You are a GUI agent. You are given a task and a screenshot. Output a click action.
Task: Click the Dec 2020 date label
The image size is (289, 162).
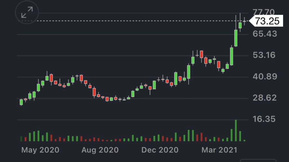pos(160,150)
